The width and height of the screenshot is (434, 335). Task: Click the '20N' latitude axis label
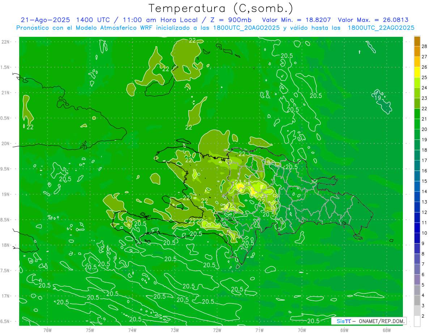click(x=5, y=143)
